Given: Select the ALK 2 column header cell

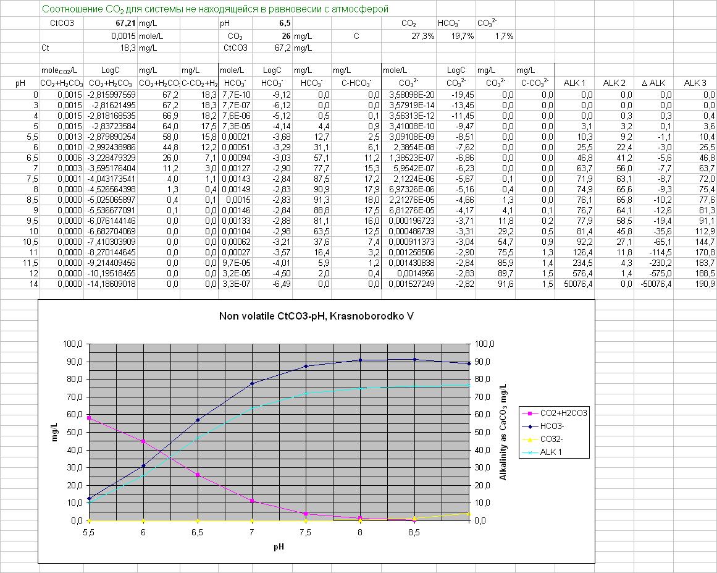Looking at the screenshot, I should pos(614,83).
